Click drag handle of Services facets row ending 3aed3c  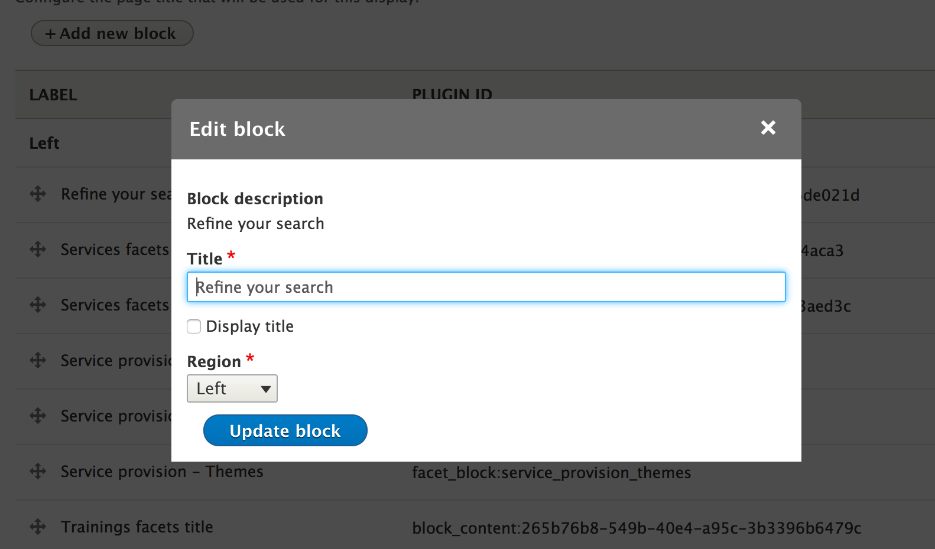coord(38,305)
